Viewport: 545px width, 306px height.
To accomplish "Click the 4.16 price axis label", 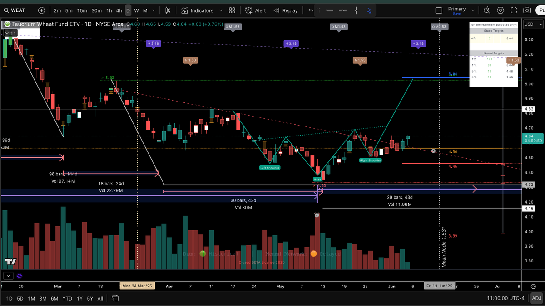I will 529,209.
